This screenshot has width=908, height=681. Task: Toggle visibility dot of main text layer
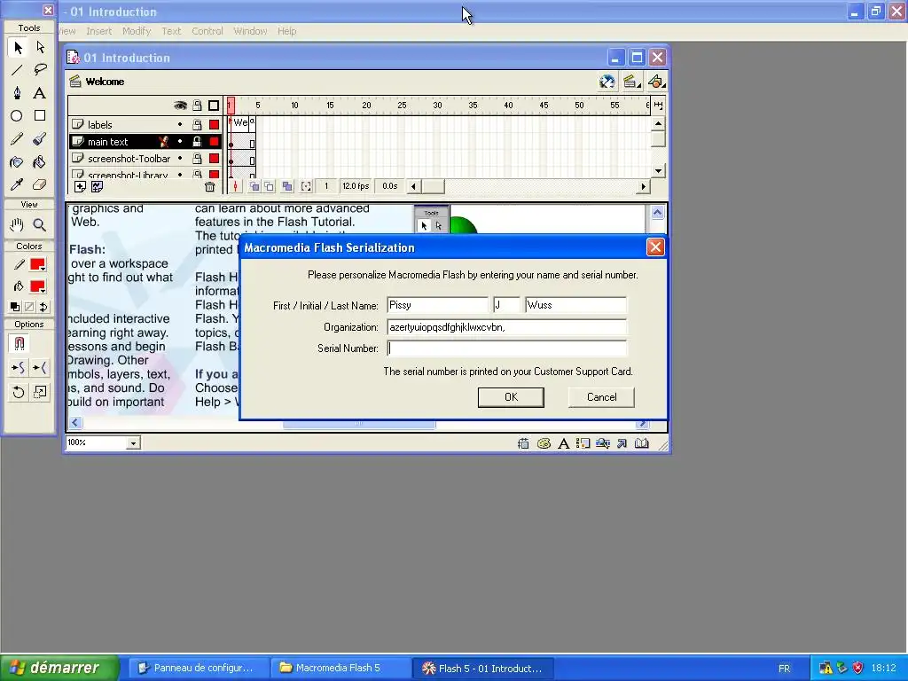click(x=180, y=141)
